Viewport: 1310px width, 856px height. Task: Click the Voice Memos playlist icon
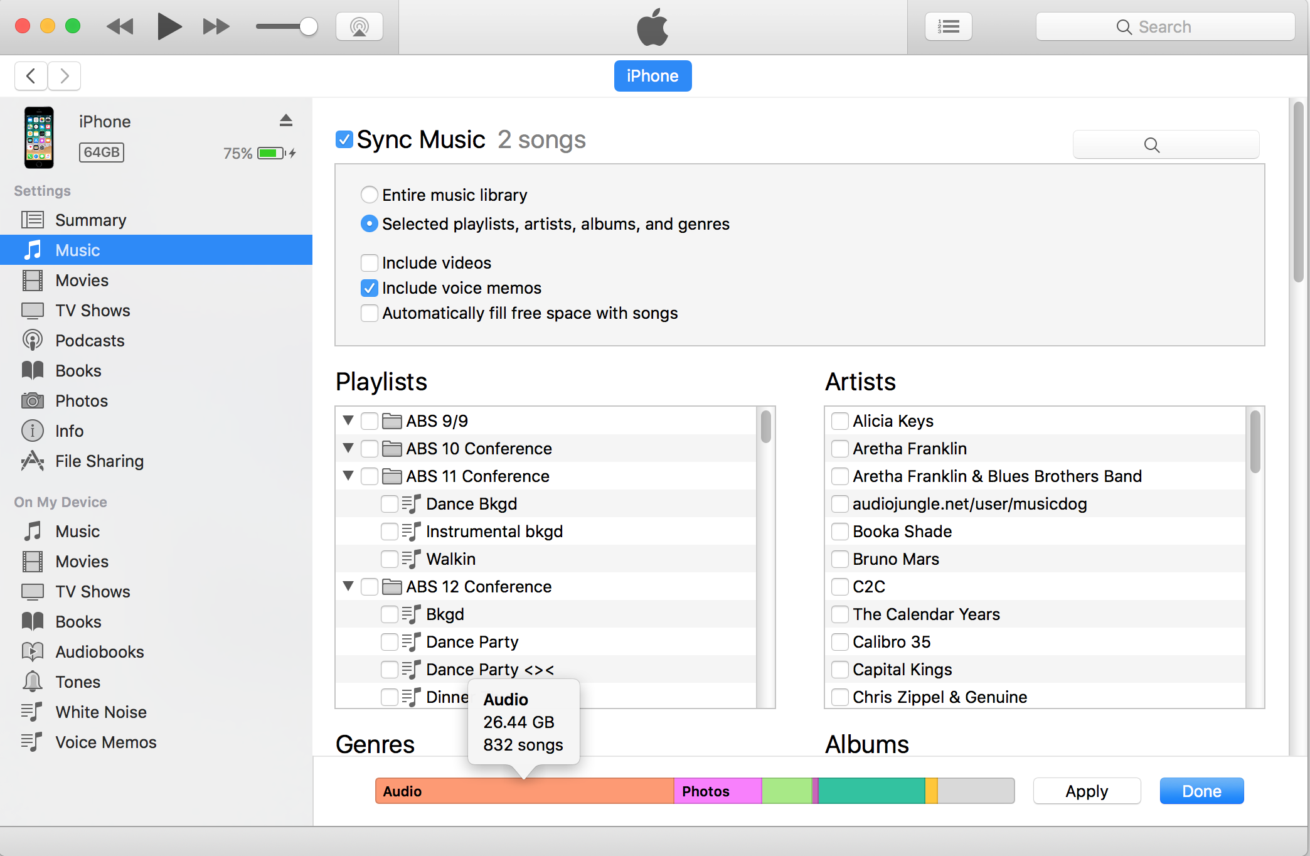(31, 742)
